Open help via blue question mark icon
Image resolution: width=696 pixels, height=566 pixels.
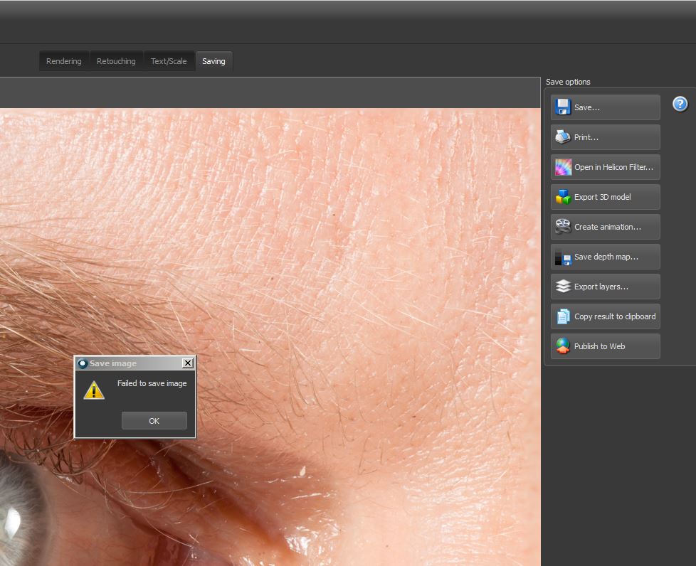(x=680, y=104)
